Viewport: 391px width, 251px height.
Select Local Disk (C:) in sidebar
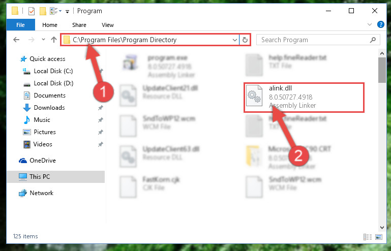click(53, 71)
